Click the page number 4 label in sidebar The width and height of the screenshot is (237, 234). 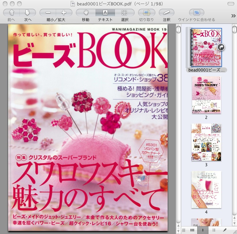point(206,212)
